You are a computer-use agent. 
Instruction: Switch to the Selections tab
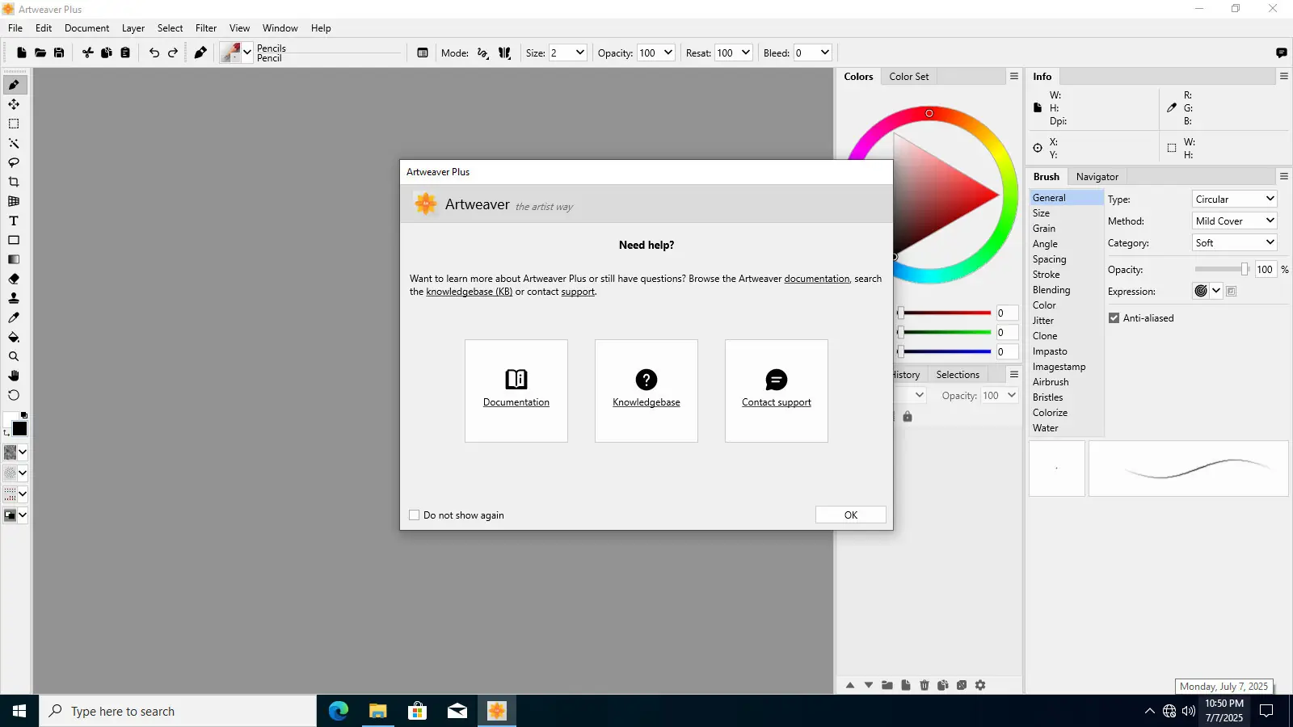[958, 375]
